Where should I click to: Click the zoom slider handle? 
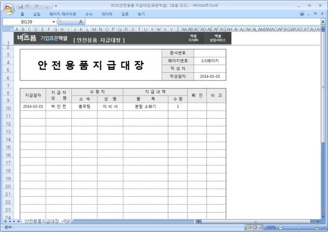pos(299,227)
